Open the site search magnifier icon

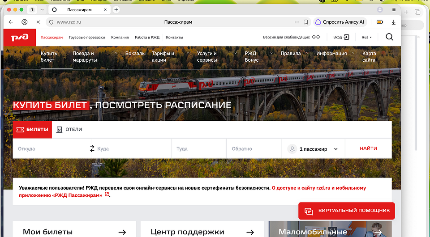389,37
